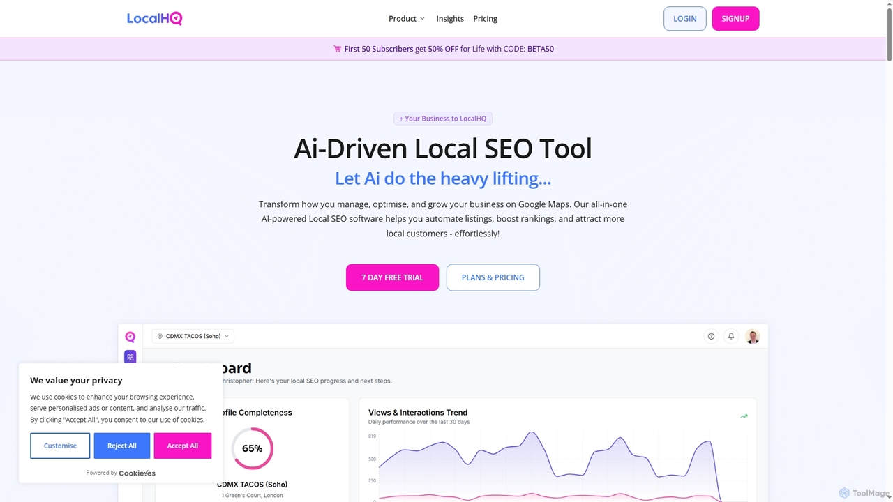Select the purple dashboard grid sidebar icon
893x502 pixels.
[130, 357]
